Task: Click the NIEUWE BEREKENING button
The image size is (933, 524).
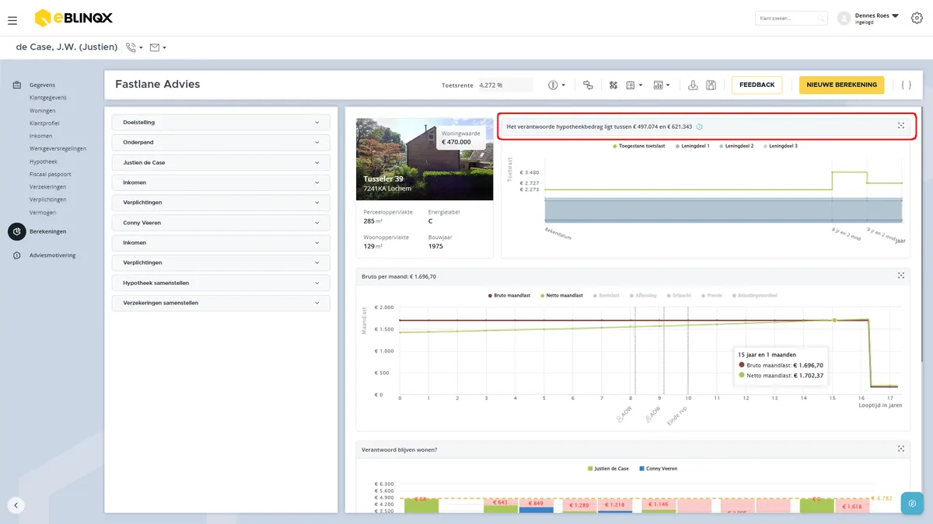Action: point(841,85)
